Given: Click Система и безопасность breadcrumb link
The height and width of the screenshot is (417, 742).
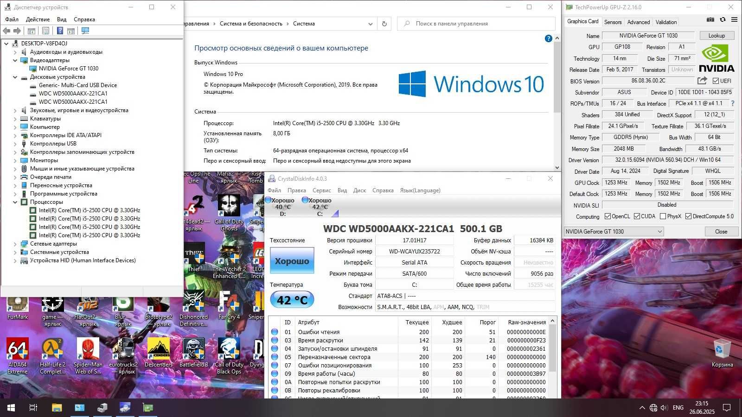Looking at the screenshot, I should tap(251, 24).
